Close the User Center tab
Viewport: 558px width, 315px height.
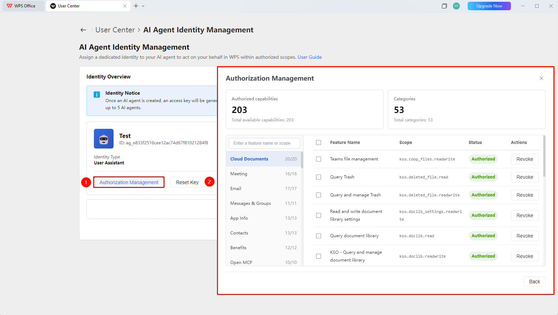pos(125,6)
